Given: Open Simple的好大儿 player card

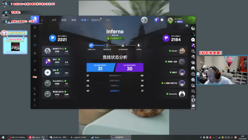Looking at the screenshot, I should click(x=57, y=83).
